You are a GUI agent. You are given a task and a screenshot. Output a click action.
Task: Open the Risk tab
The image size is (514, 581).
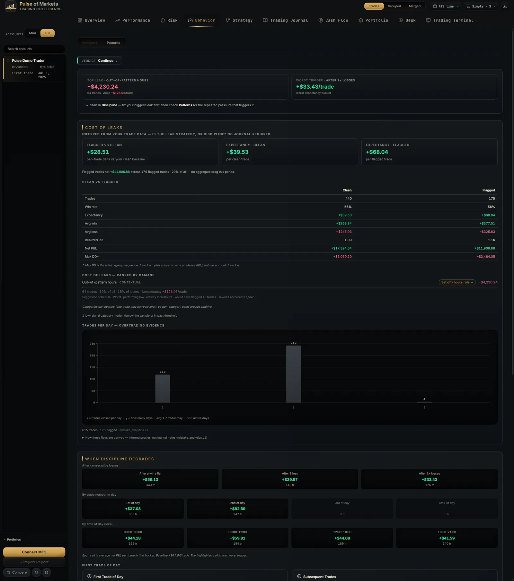169,20
